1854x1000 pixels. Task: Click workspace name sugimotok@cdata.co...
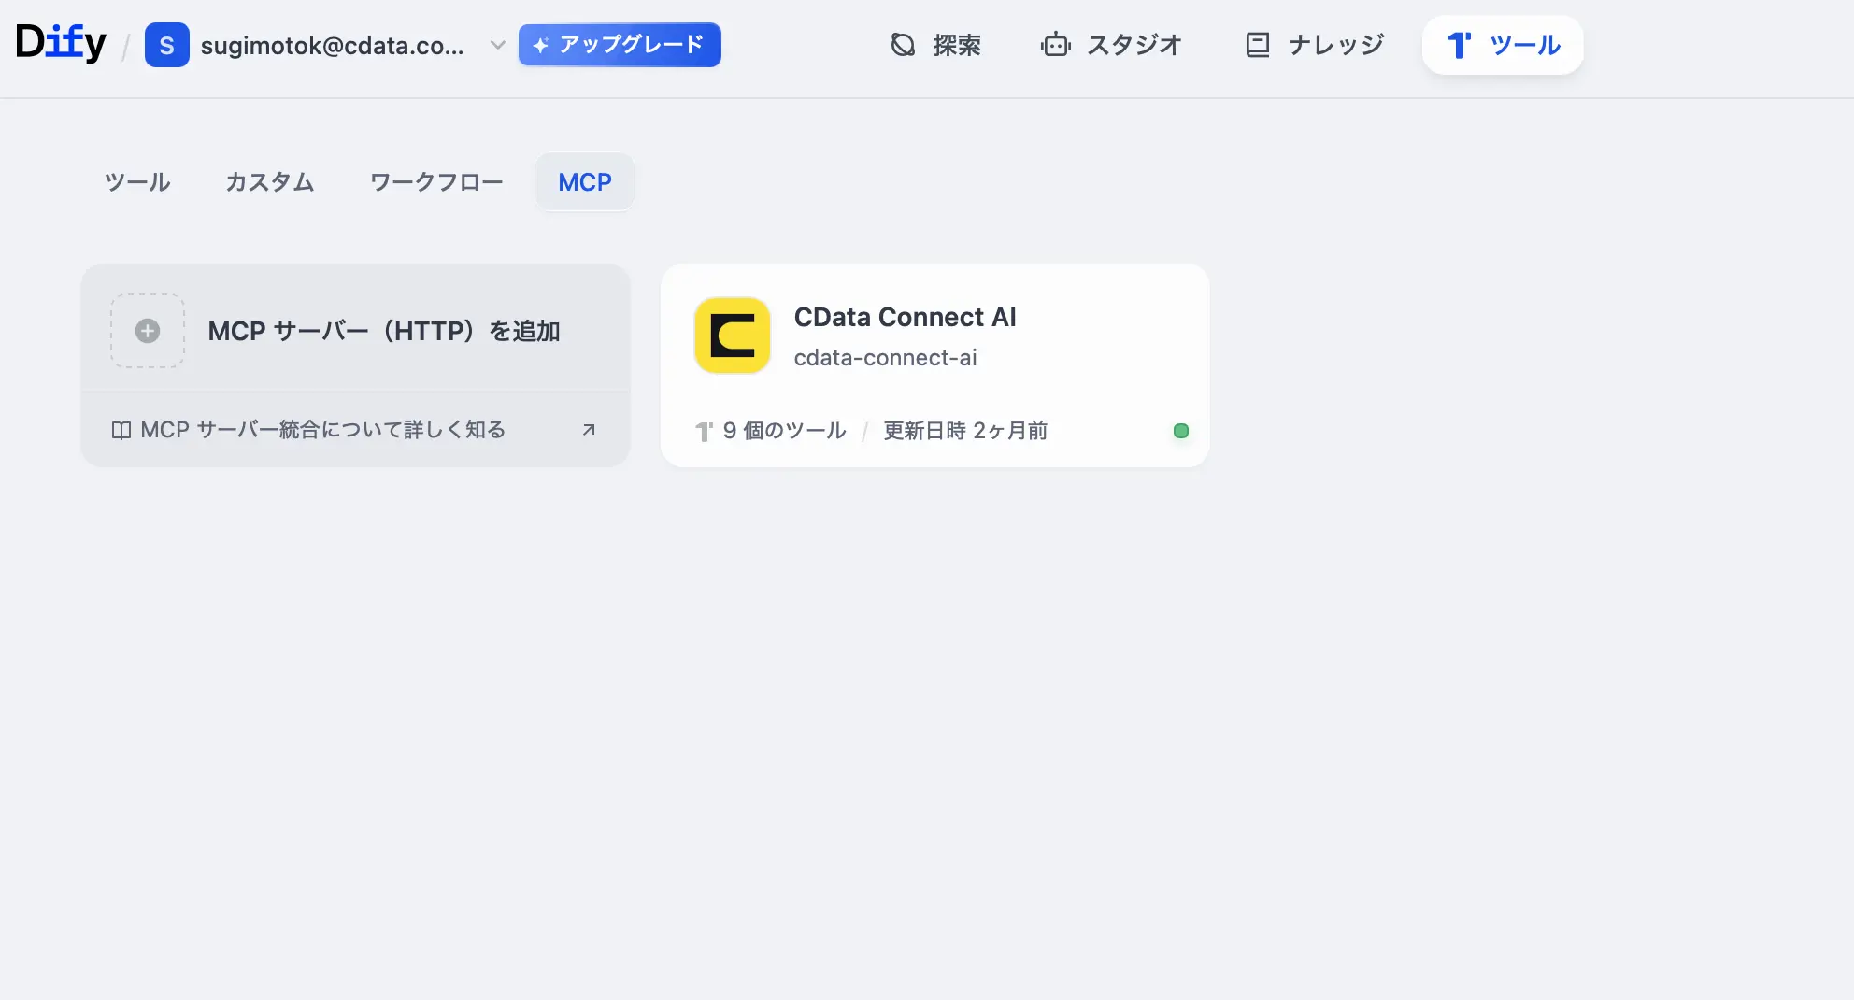333,45
